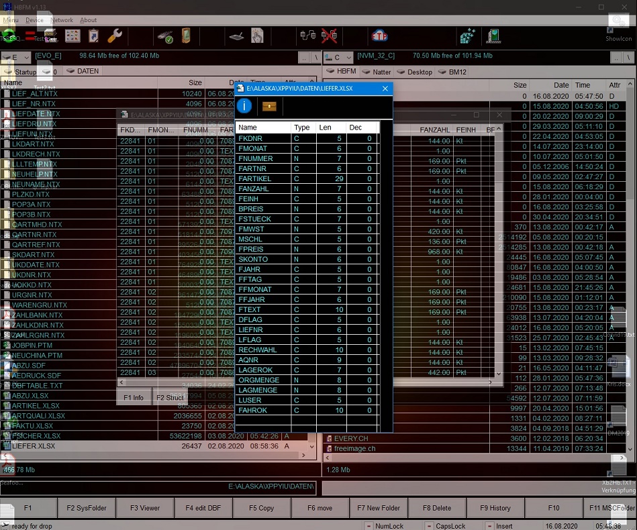Select the FARTIKEL field row in structure dialog
The image size is (637, 530).
(x=307, y=178)
